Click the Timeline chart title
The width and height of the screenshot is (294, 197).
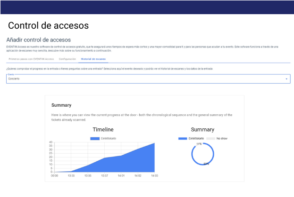pos(103,129)
